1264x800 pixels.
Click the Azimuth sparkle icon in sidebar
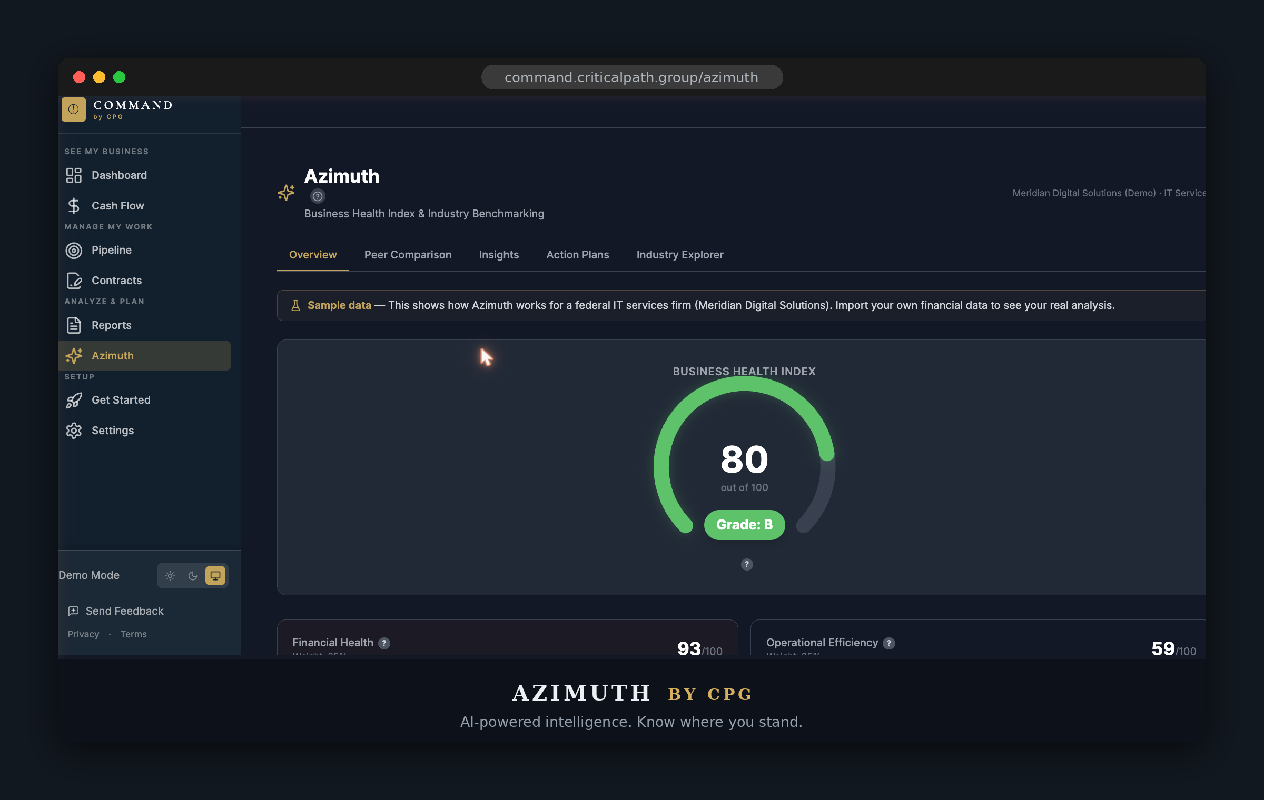coord(74,356)
